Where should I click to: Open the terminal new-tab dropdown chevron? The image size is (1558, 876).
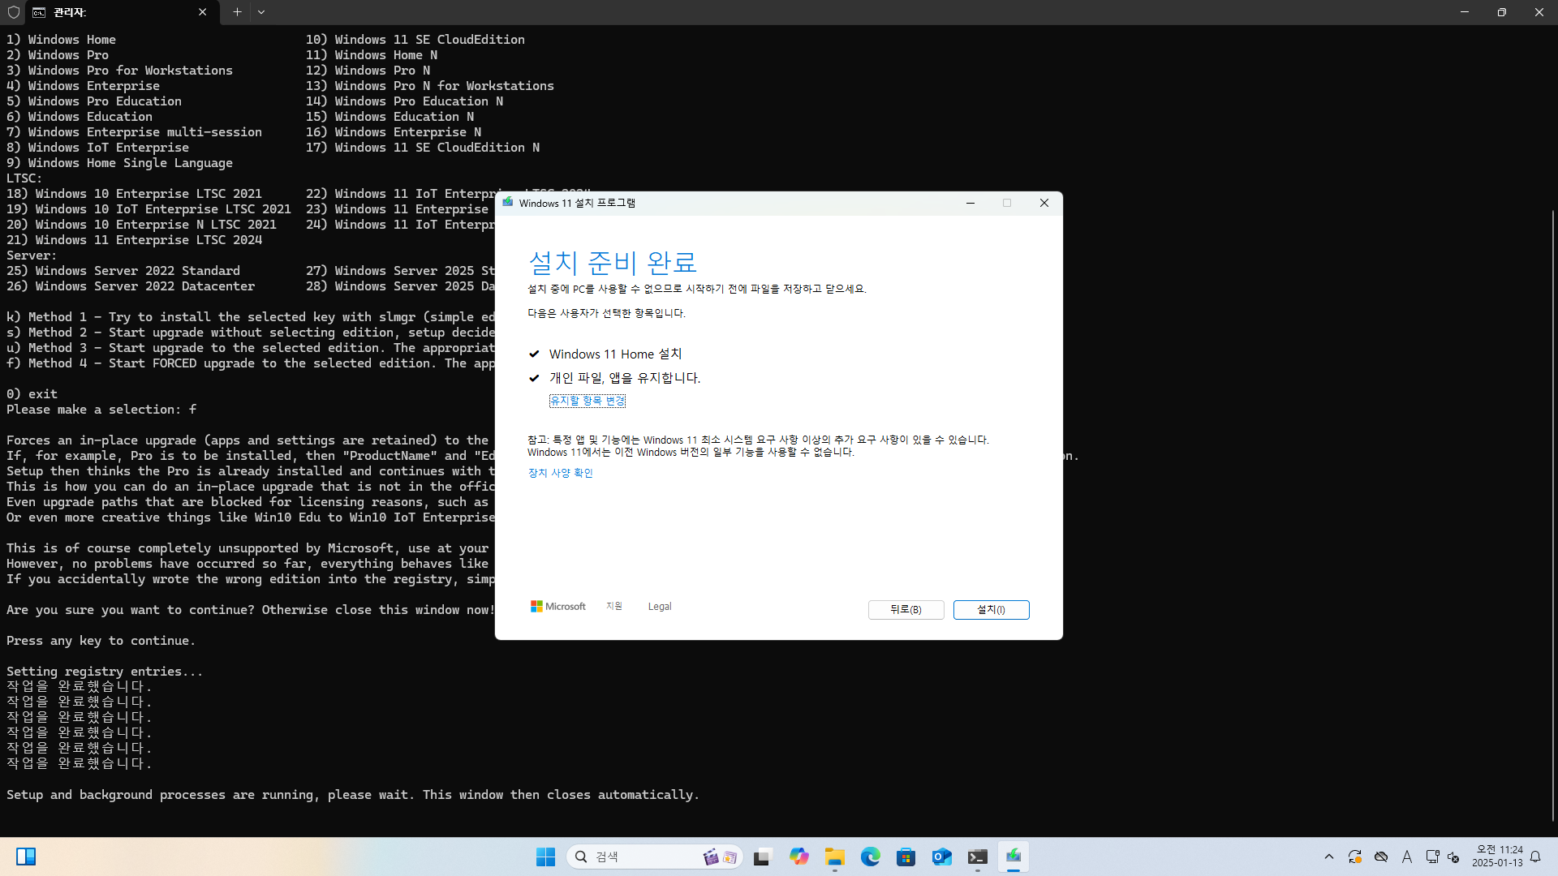click(261, 12)
